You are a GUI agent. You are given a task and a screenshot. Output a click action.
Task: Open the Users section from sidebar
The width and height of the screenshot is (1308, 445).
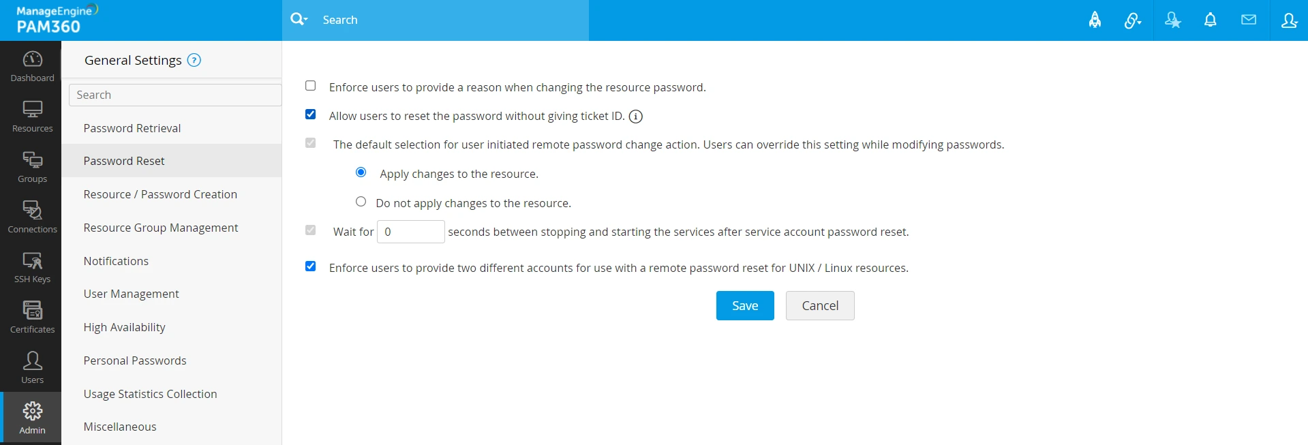pos(31,366)
